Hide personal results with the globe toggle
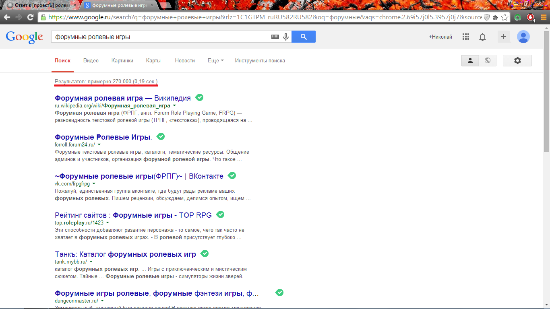This screenshot has width=550, height=309. [488, 60]
